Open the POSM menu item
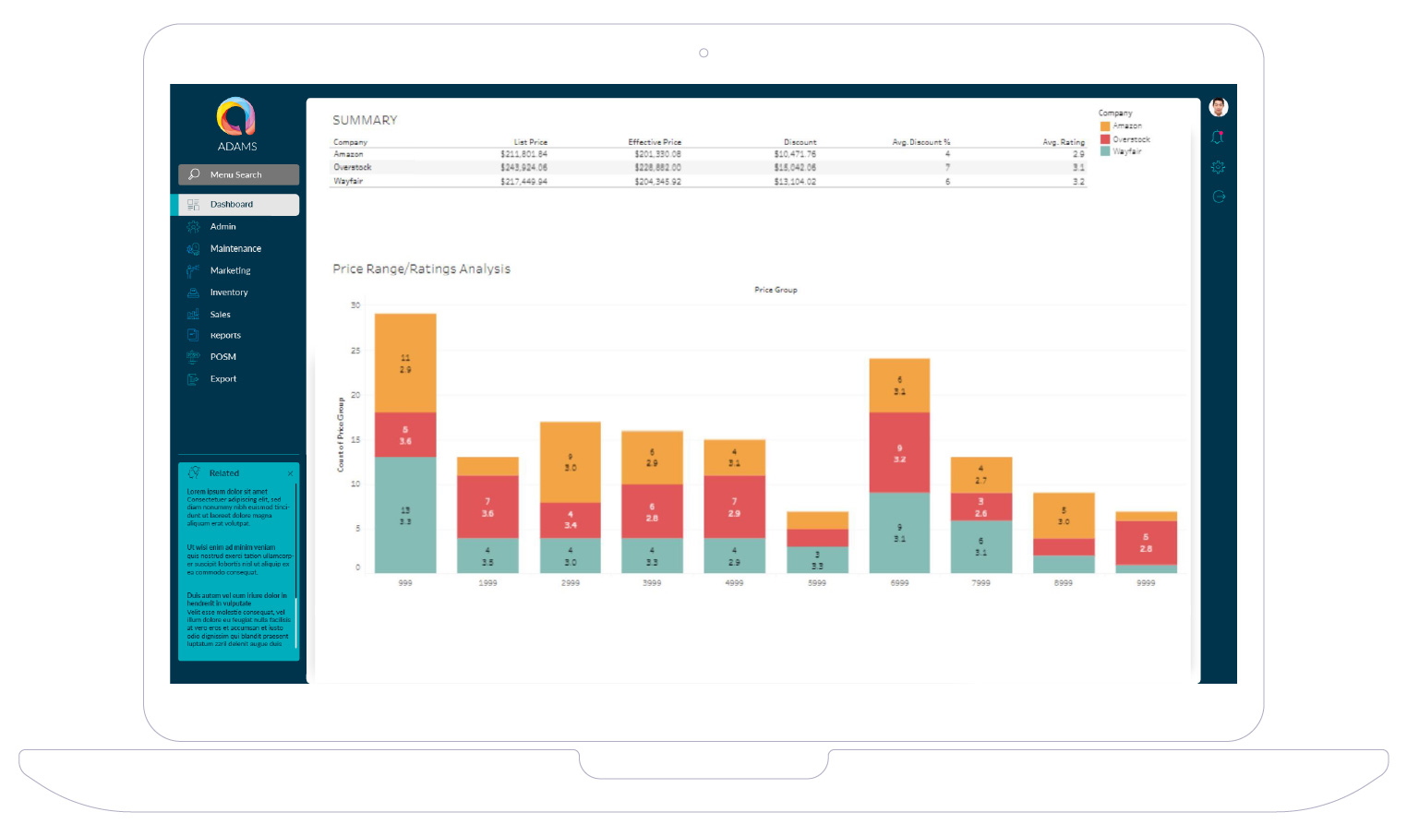 [x=222, y=357]
